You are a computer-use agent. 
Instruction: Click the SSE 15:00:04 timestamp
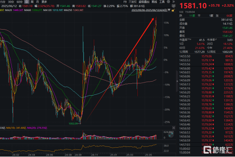click(187, 12)
